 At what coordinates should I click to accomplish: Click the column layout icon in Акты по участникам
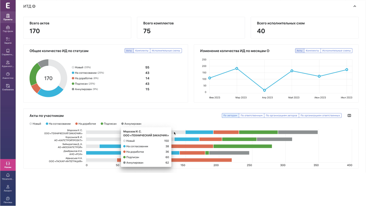point(349,116)
